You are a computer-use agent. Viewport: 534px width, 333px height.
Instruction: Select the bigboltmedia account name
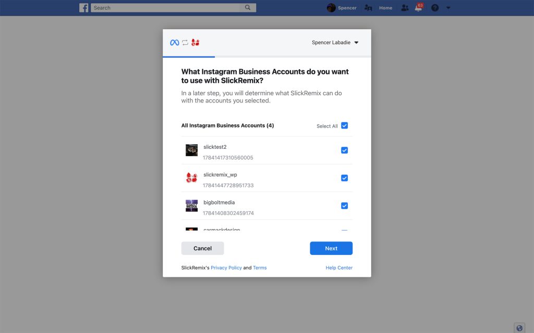tap(219, 202)
